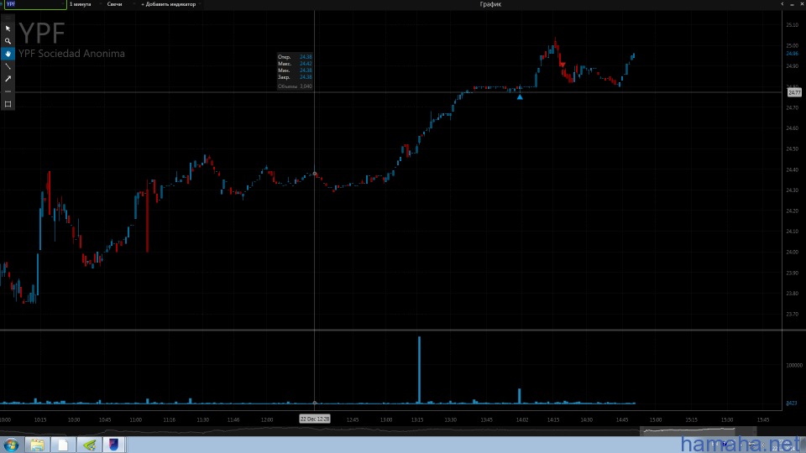The image size is (806, 453).
Task: Click the red down-triangle trade marker
Action: tap(563, 65)
